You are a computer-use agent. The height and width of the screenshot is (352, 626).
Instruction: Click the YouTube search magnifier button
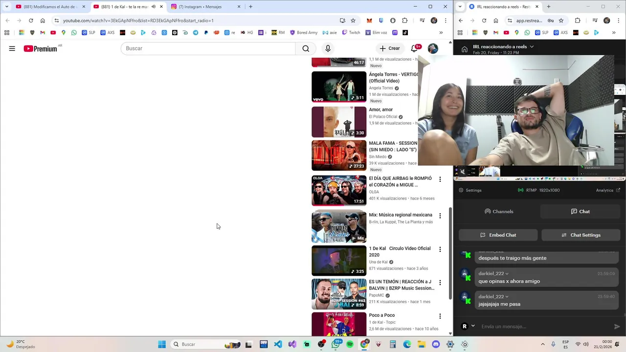[x=306, y=48]
